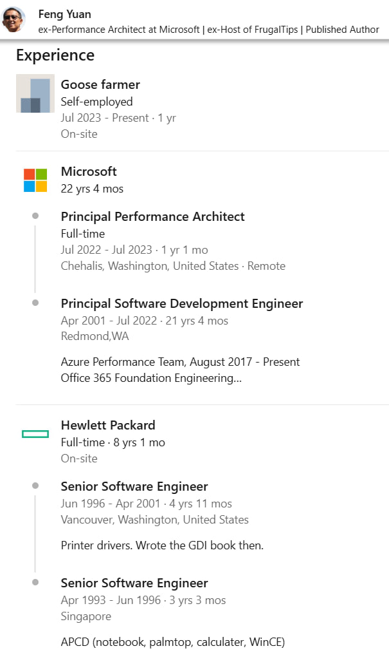The image size is (389, 653).
Task: Click the timeline bullet beside Principal Performance Architect
Action: (35, 216)
